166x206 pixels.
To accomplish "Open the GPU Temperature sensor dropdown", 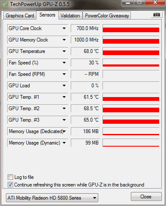I will [x=64, y=51].
